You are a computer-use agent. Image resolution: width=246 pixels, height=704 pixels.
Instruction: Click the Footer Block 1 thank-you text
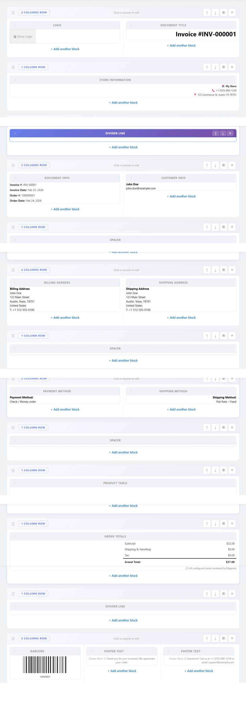point(122,661)
